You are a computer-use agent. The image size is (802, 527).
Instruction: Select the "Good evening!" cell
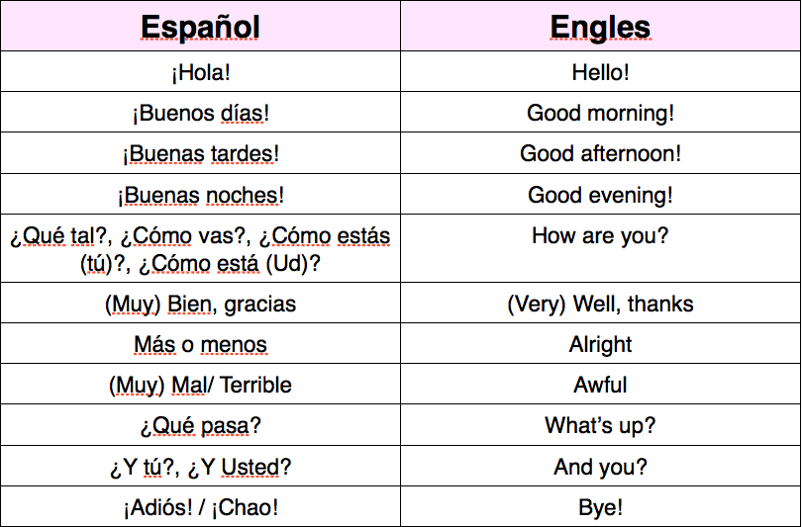(x=600, y=195)
